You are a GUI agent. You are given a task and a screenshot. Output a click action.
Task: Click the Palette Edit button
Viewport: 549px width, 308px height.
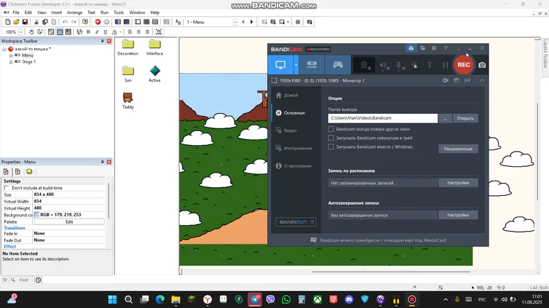(69, 222)
